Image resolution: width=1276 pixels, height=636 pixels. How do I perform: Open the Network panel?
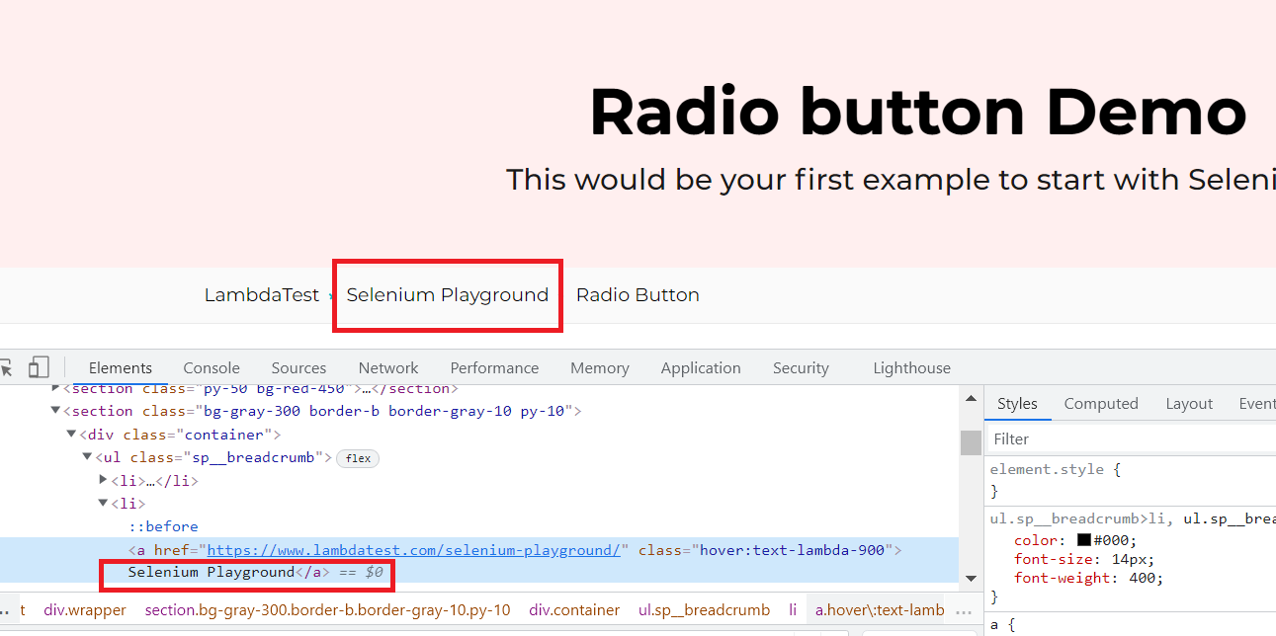click(387, 367)
